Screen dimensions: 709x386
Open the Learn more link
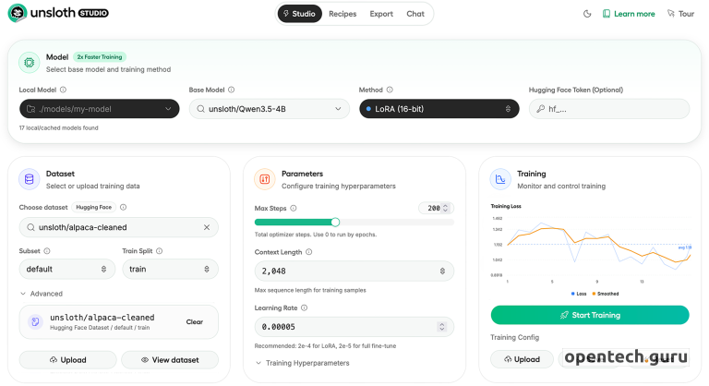[x=629, y=14]
